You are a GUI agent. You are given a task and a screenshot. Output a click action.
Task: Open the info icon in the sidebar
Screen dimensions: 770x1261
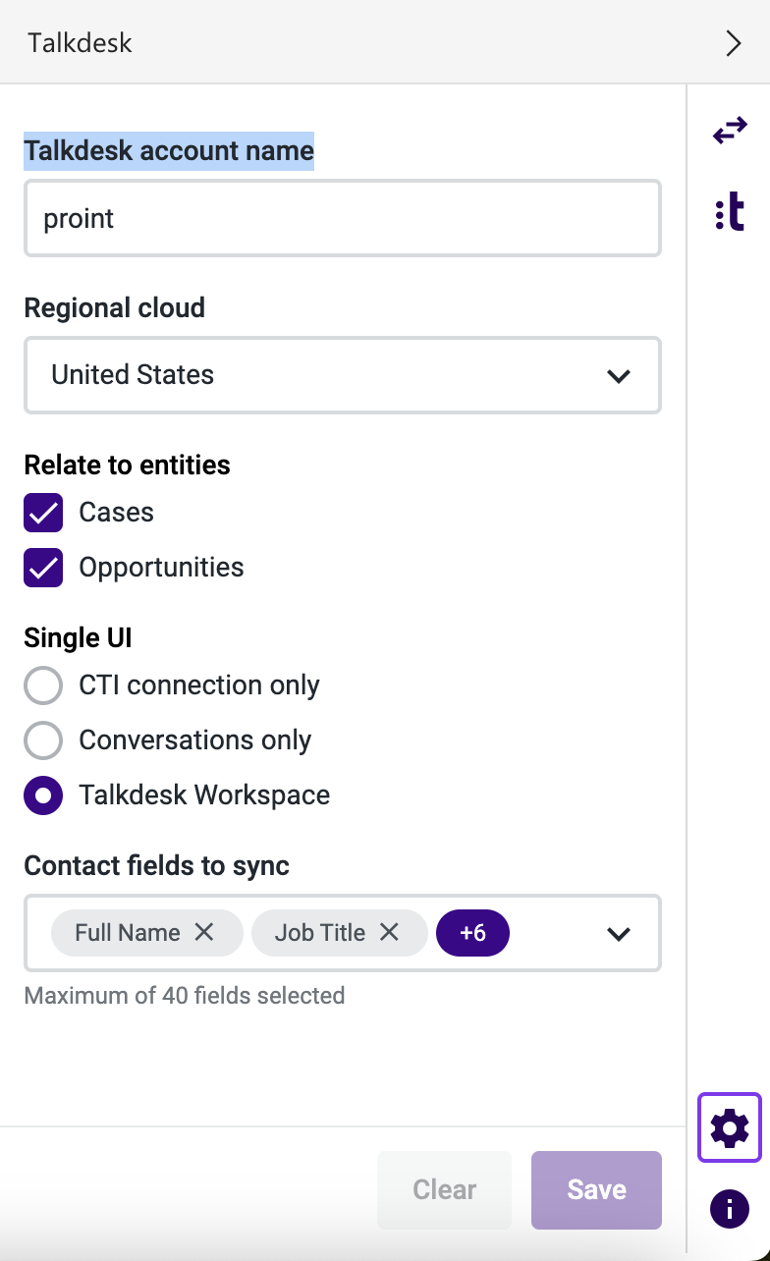730,1208
